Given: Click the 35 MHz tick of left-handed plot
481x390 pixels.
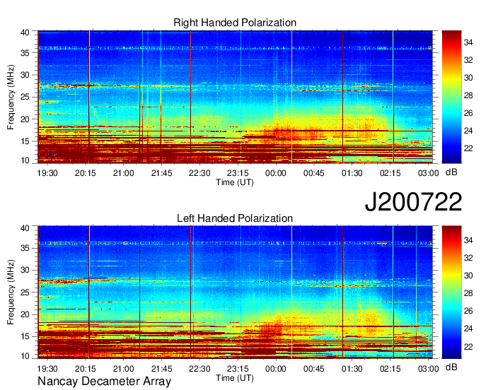Looking at the screenshot, I should 25,248.
